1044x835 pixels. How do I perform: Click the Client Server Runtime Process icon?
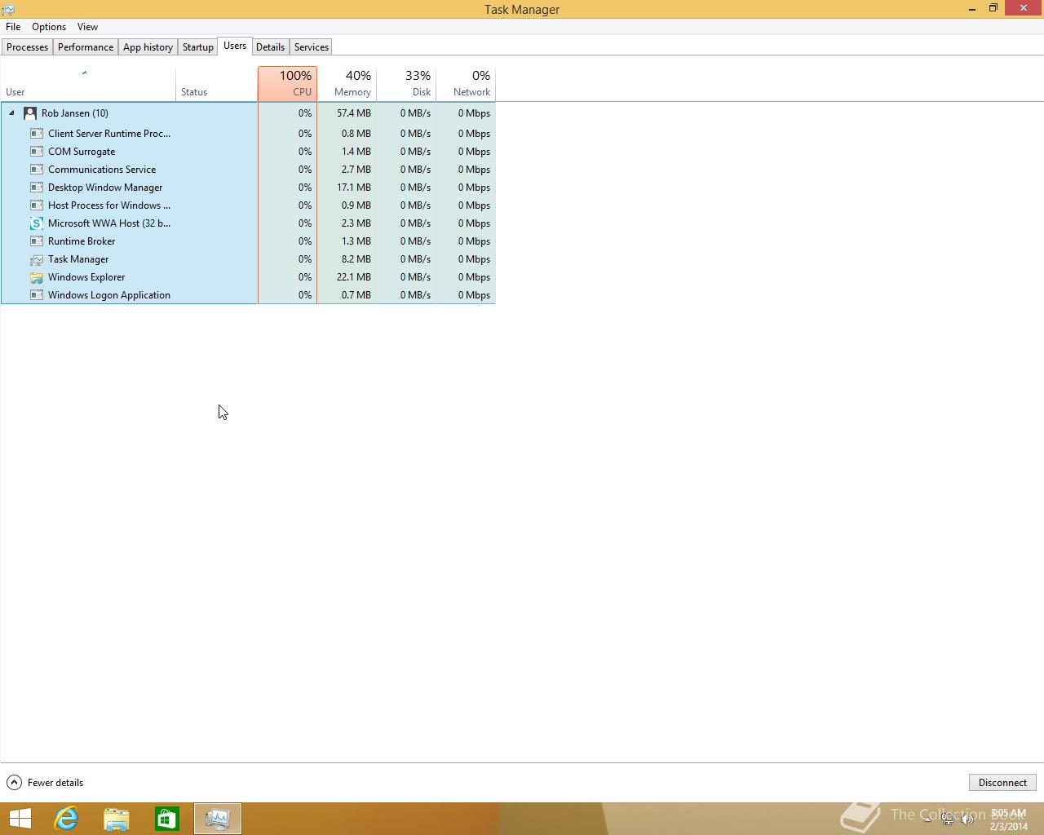(x=37, y=134)
